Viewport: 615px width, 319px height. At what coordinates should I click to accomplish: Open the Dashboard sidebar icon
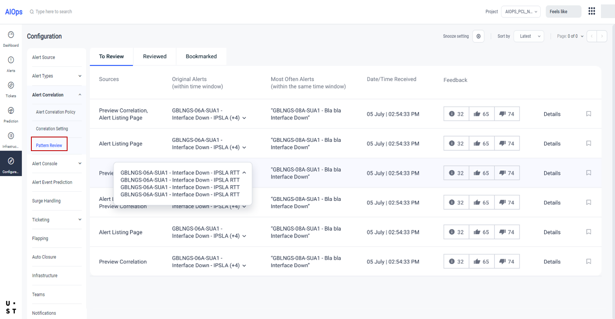[x=11, y=35]
